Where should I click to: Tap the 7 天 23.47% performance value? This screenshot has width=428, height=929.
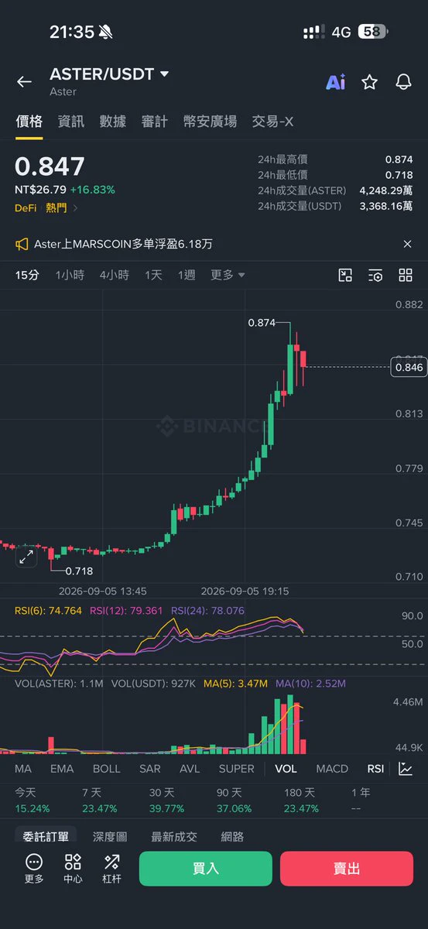click(x=99, y=808)
